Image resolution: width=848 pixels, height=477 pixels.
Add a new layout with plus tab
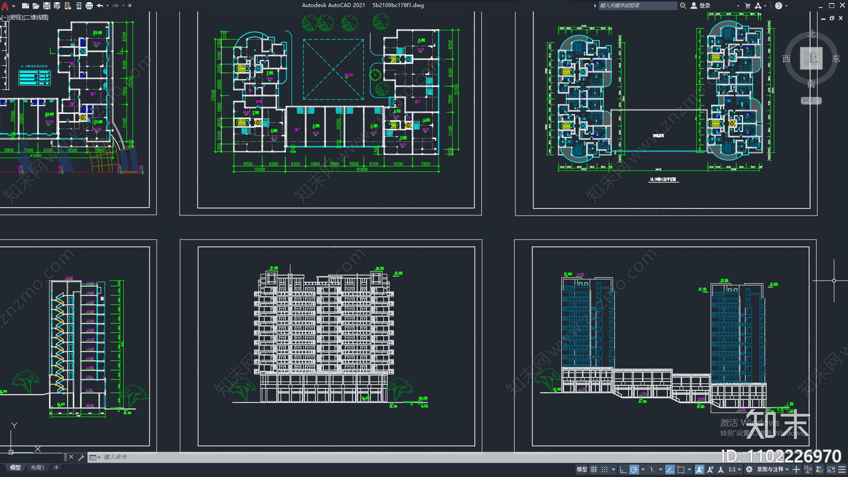click(x=56, y=467)
